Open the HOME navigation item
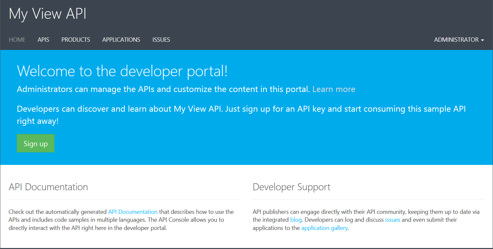 tap(17, 40)
